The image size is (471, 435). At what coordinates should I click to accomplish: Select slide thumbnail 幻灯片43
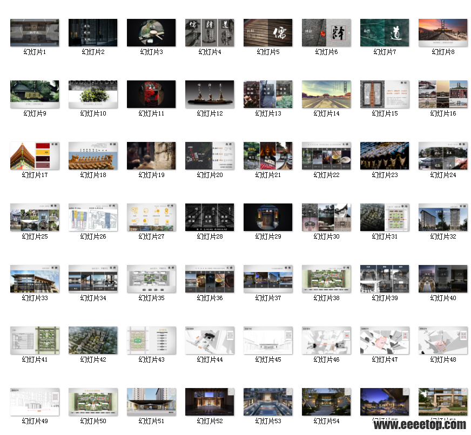[151, 341]
